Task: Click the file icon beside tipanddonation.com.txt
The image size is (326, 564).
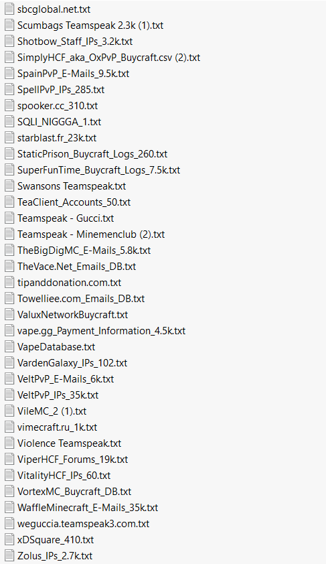Action: click(9, 283)
